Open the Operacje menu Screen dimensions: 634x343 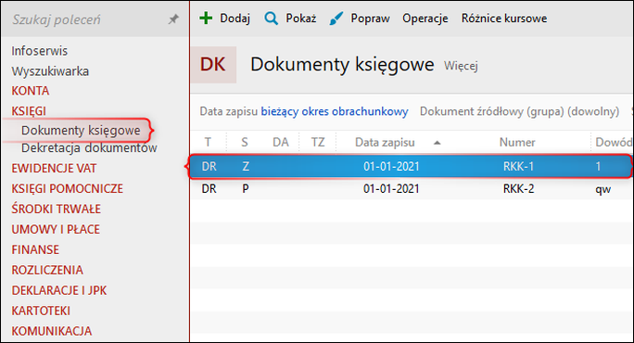point(425,19)
